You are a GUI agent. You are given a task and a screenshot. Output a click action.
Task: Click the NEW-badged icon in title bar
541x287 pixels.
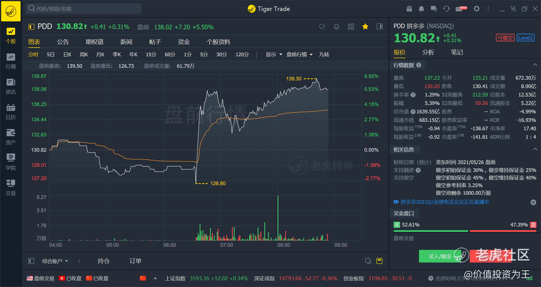click(461, 9)
